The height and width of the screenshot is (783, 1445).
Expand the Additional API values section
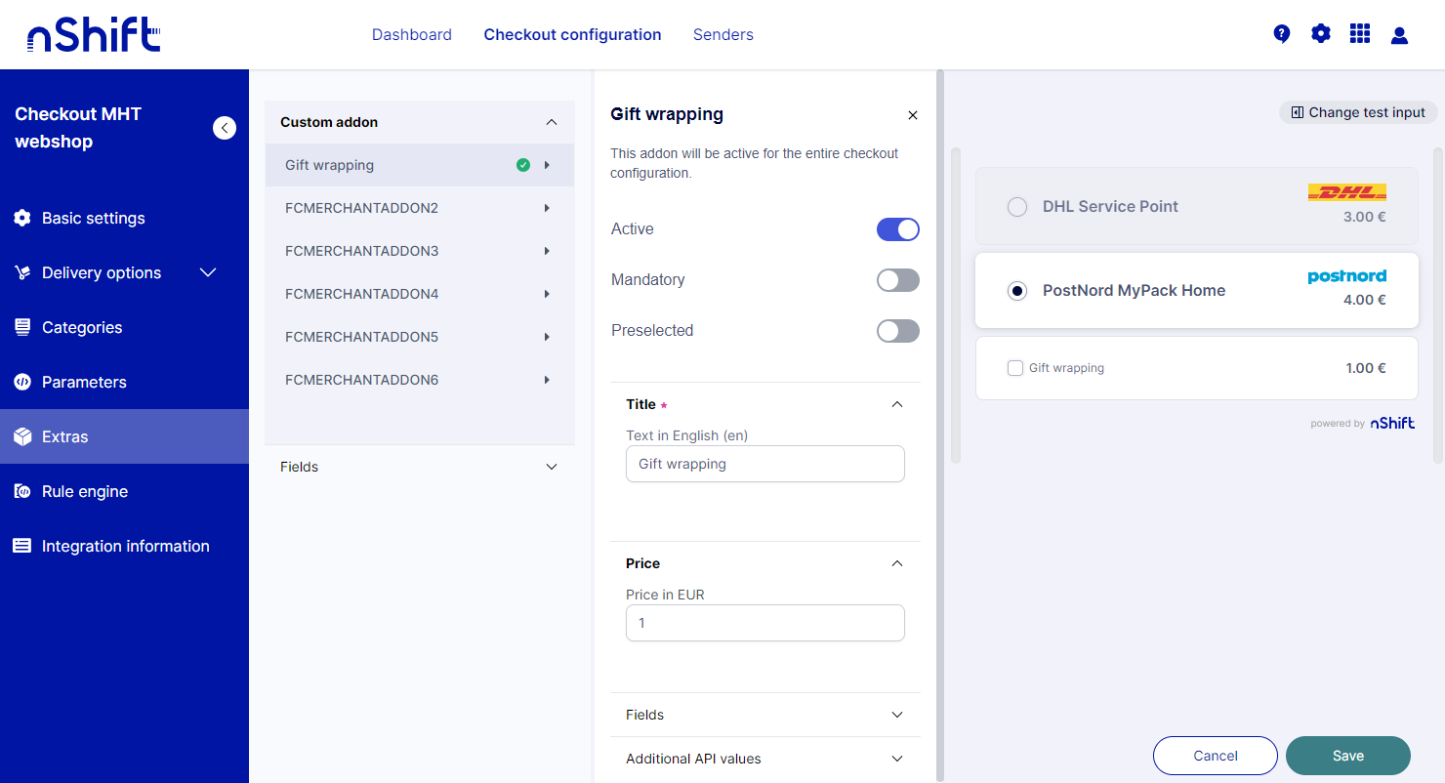[897, 759]
